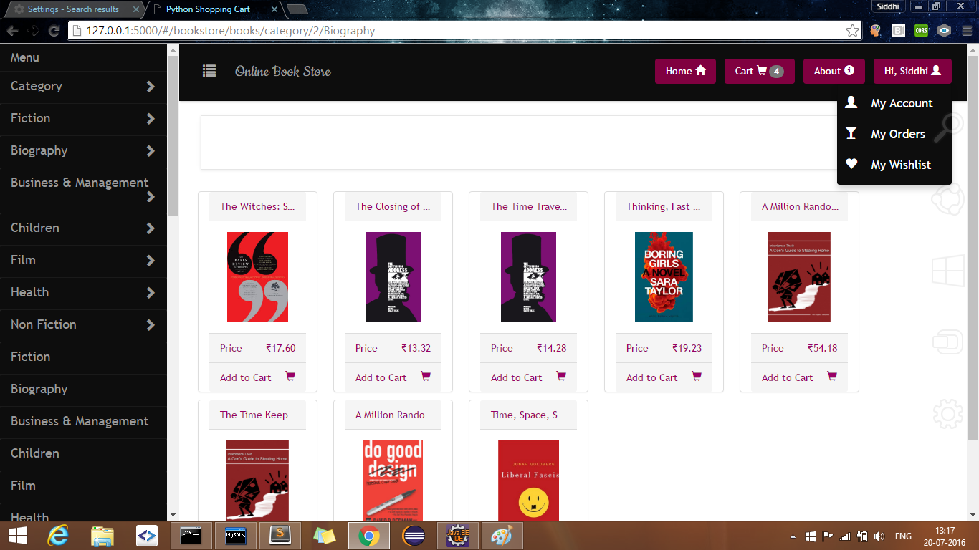Expand the Non Fiction menu chevron

pos(151,325)
